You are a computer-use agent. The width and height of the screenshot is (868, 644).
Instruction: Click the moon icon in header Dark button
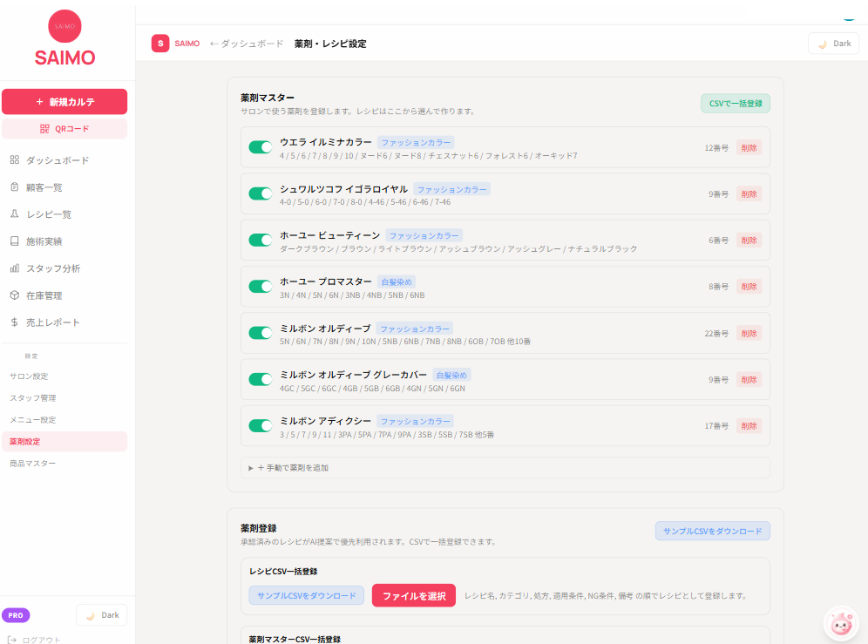pyautogui.click(x=824, y=44)
